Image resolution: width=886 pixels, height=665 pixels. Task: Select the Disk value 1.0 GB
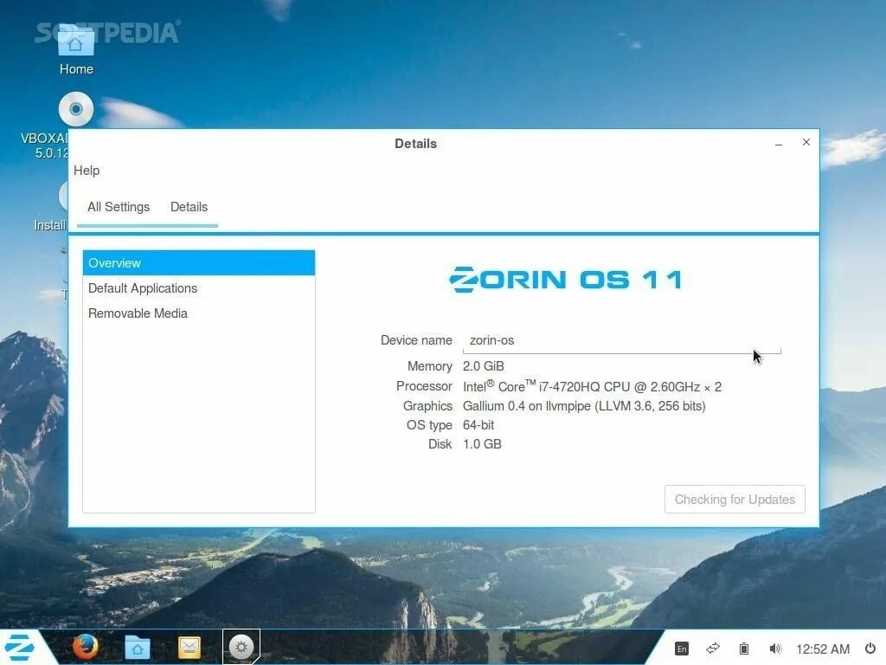click(x=482, y=444)
